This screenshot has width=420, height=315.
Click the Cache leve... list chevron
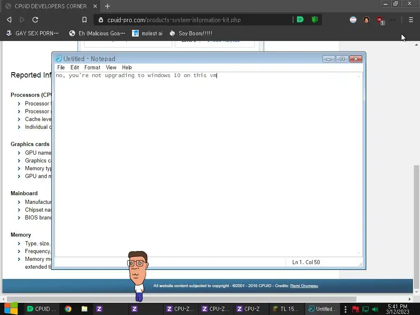pos(19,119)
